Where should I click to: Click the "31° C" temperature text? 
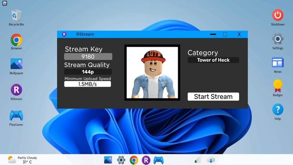27,162
